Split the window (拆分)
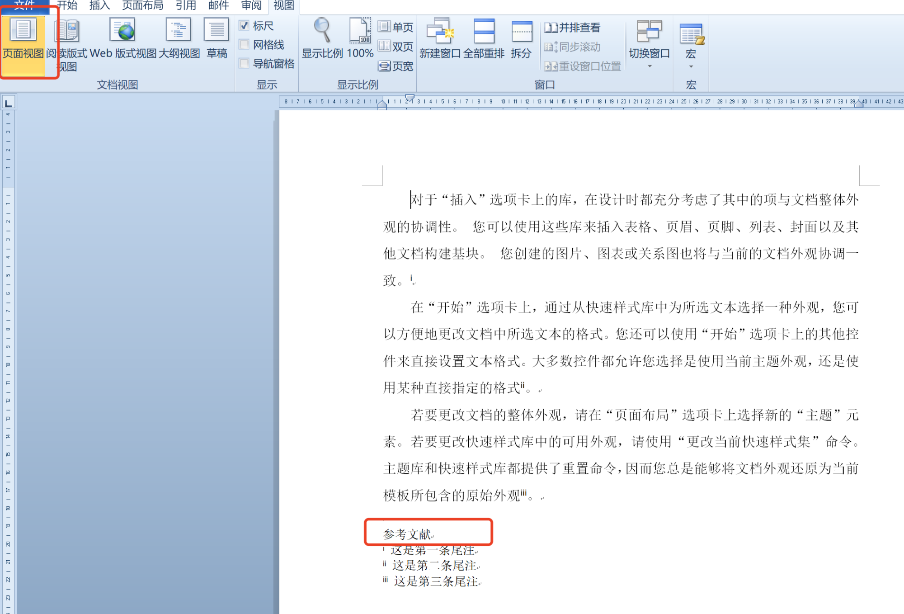The width and height of the screenshot is (904, 614). coord(521,40)
